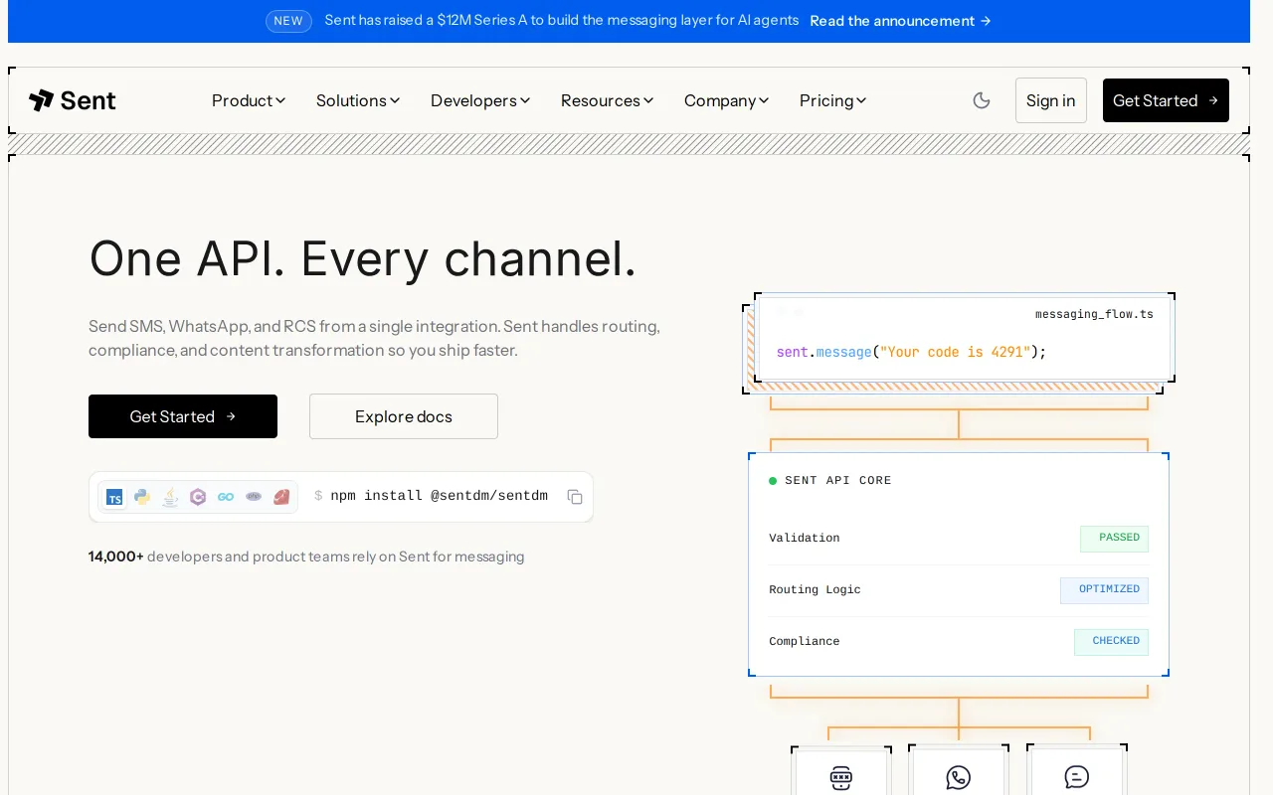Toggle dark mode with the moon icon

[982, 100]
